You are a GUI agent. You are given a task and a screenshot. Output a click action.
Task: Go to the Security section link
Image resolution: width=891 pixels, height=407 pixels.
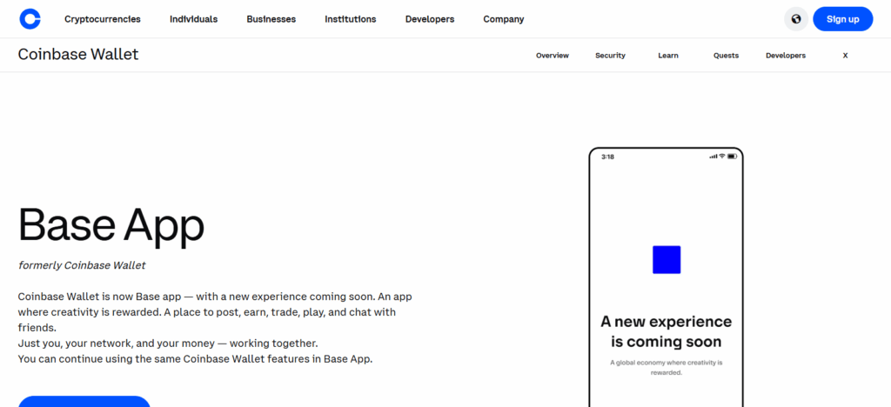tap(610, 55)
